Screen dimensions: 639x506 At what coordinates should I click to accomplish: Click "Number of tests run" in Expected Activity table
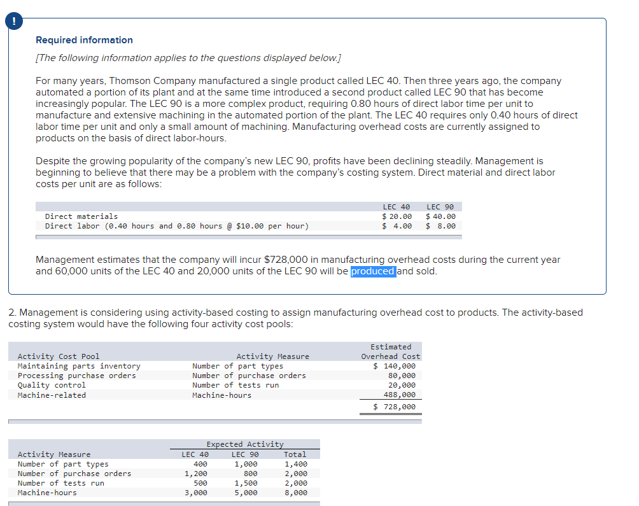[x=60, y=483]
